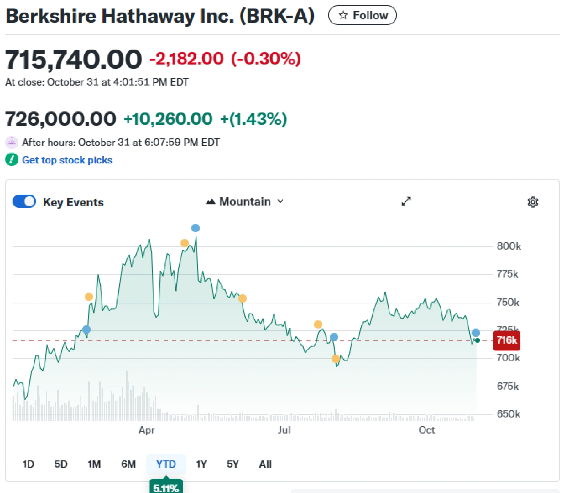The width and height of the screenshot is (564, 493).
Task: Open the Get top stock picks link
Action: click(67, 160)
